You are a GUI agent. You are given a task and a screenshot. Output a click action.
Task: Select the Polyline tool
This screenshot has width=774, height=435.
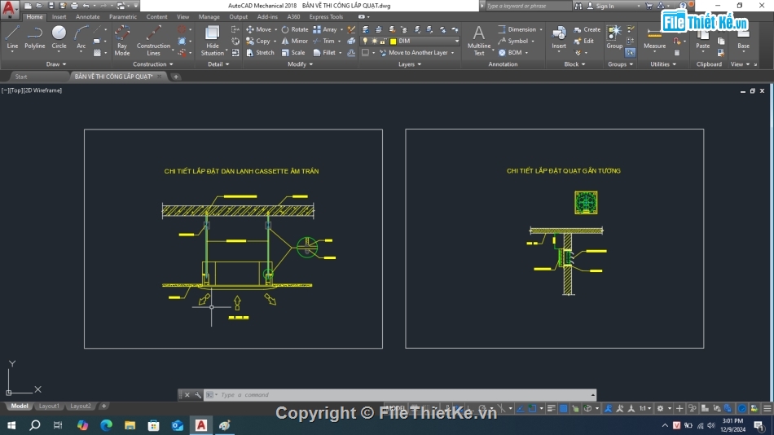click(x=34, y=37)
